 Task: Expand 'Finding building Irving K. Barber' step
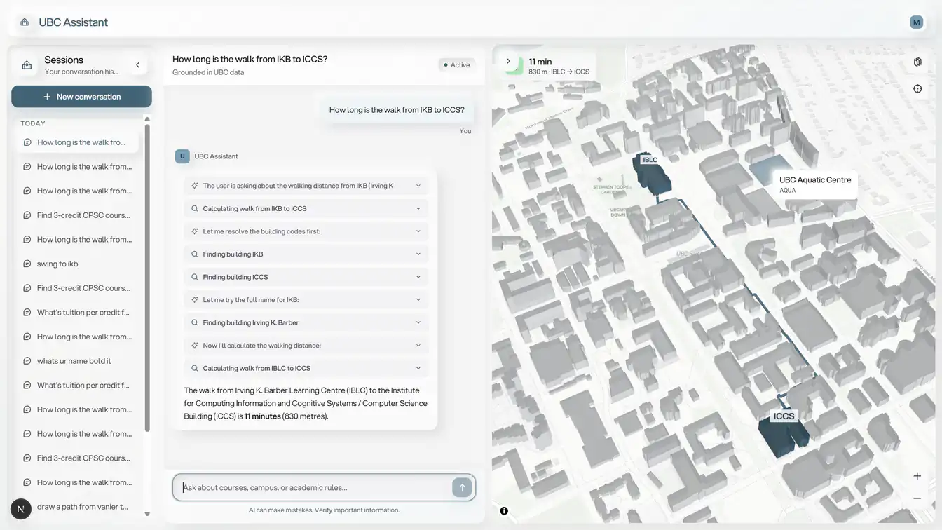(306, 322)
